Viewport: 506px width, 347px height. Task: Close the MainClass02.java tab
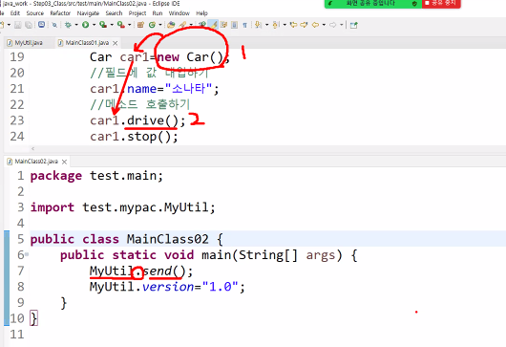coord(64,162)
